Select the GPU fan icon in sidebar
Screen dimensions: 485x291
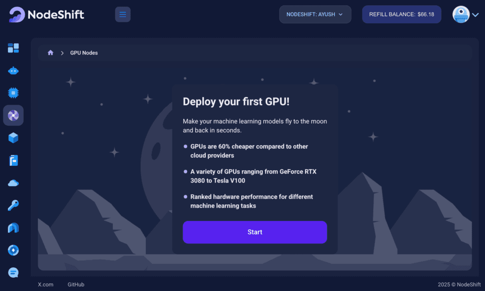13,116
